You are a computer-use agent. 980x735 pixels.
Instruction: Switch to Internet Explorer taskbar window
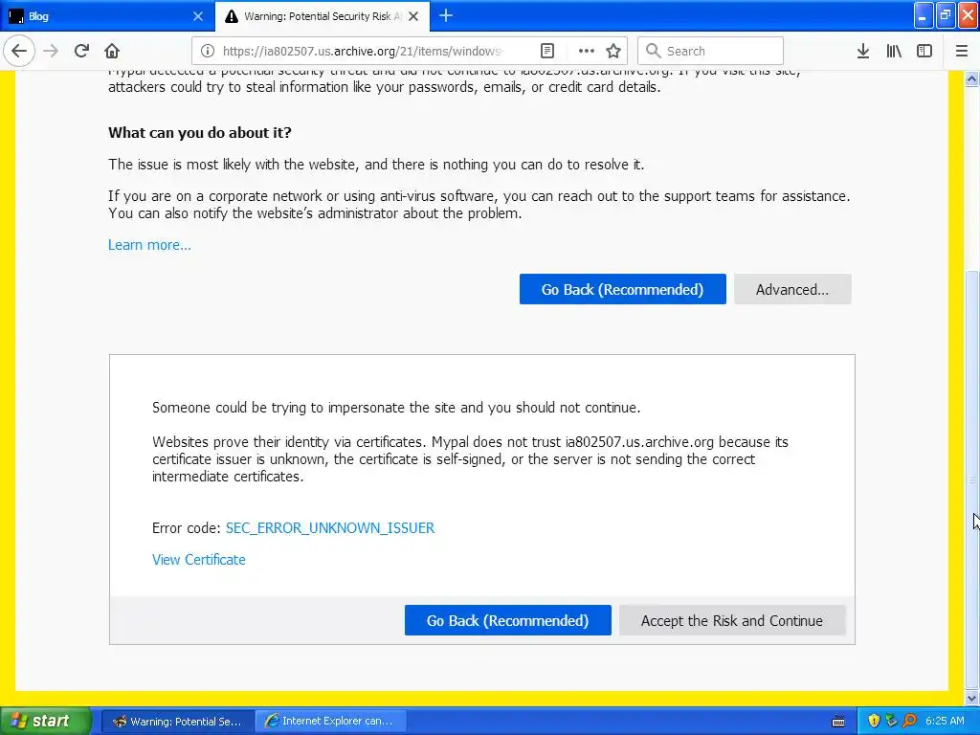click(332, 722)
